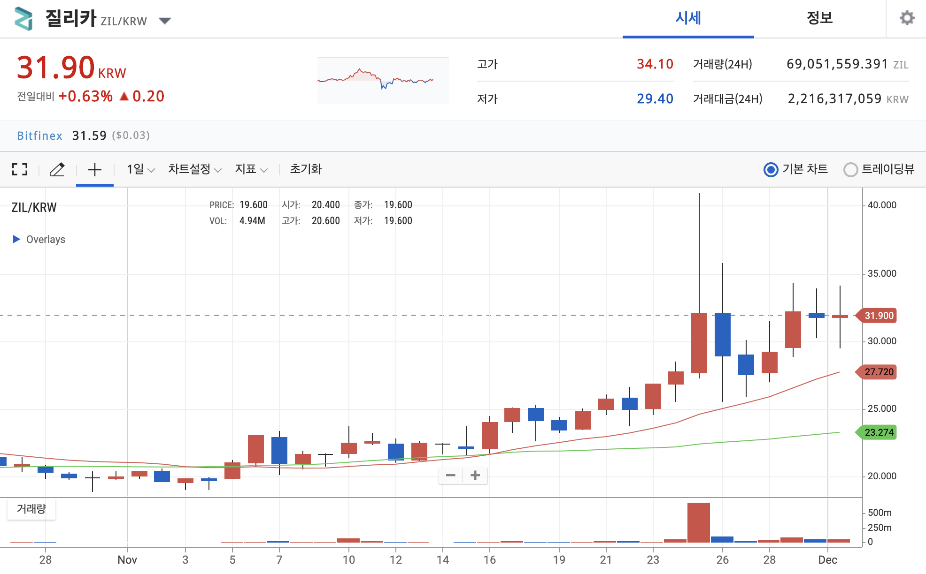Open the settings gear icon

[907, 18]
